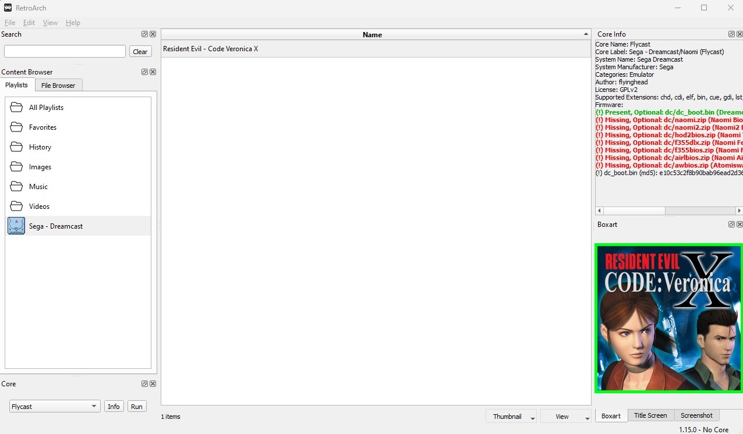Open the Edit menu

[29, 23]
